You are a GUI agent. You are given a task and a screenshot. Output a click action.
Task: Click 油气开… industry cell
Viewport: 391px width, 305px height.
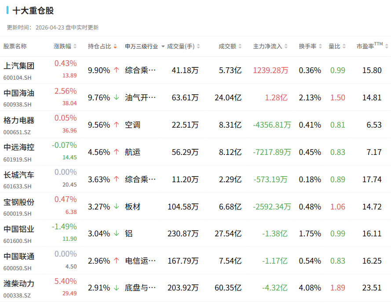pyautogui.click(x=140, y=98)
